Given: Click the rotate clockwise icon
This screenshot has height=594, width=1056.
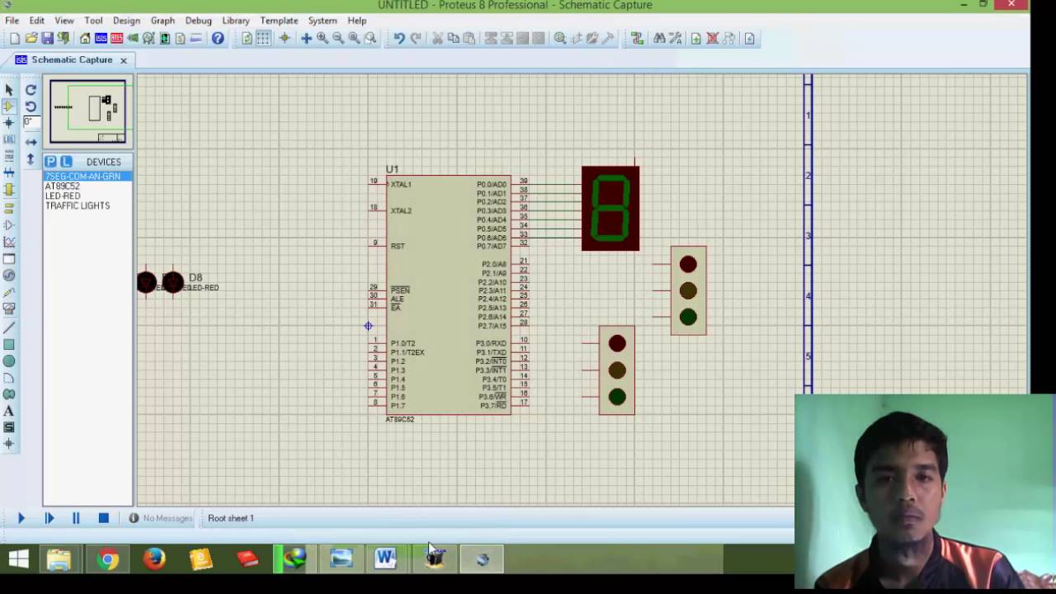Looking at the screenshot, I should point(31,90).
